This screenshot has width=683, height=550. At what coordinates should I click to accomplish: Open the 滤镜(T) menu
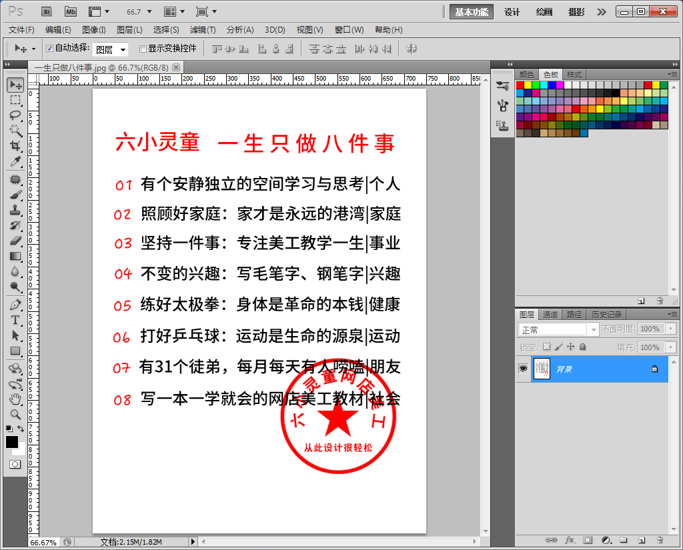(203, 29)
